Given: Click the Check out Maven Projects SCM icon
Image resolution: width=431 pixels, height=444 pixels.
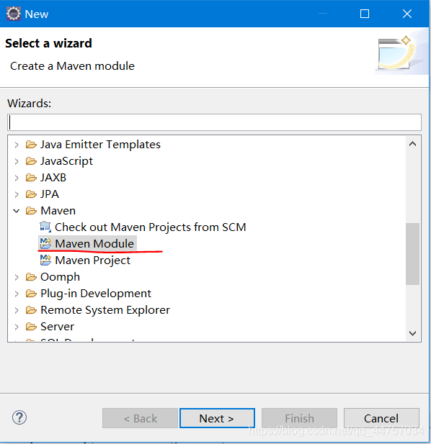Looking at the screenshot, I should pyautogui.click(x=45, y=227).
